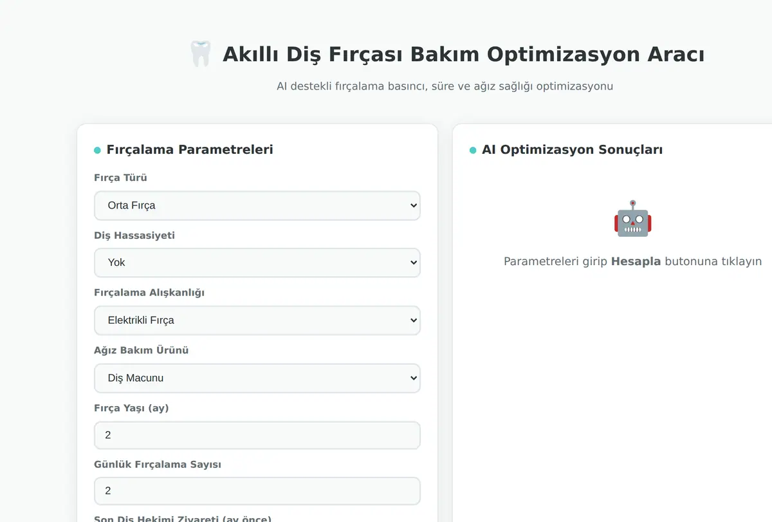
Task: Click the Fırça Yaşı (ay) input field
Action: click(x=257, y=435)
